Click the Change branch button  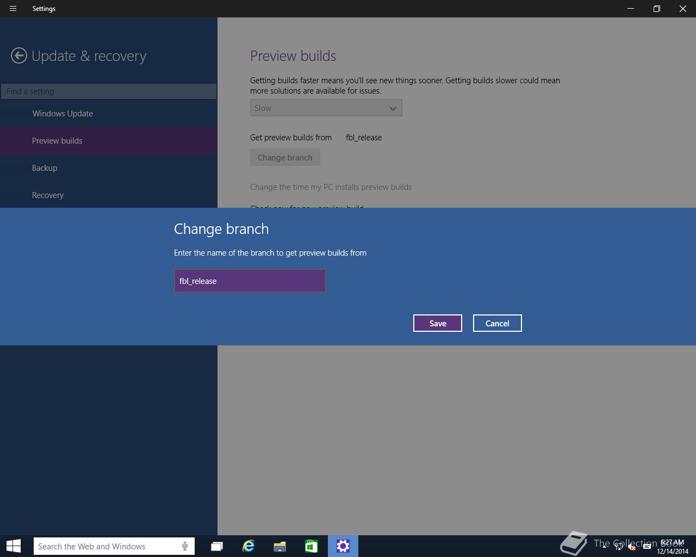tap(285, 158)
